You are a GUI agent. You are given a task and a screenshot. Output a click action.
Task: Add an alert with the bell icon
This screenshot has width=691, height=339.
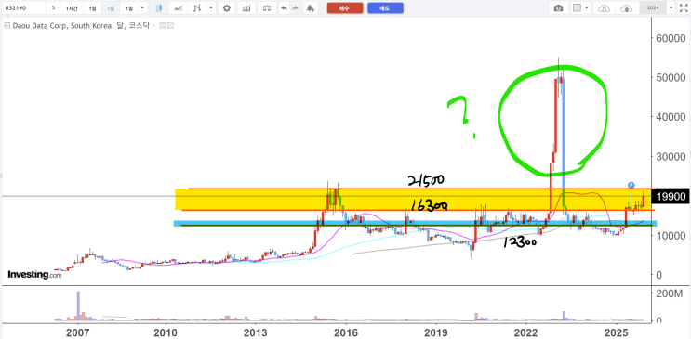[311, 8]
